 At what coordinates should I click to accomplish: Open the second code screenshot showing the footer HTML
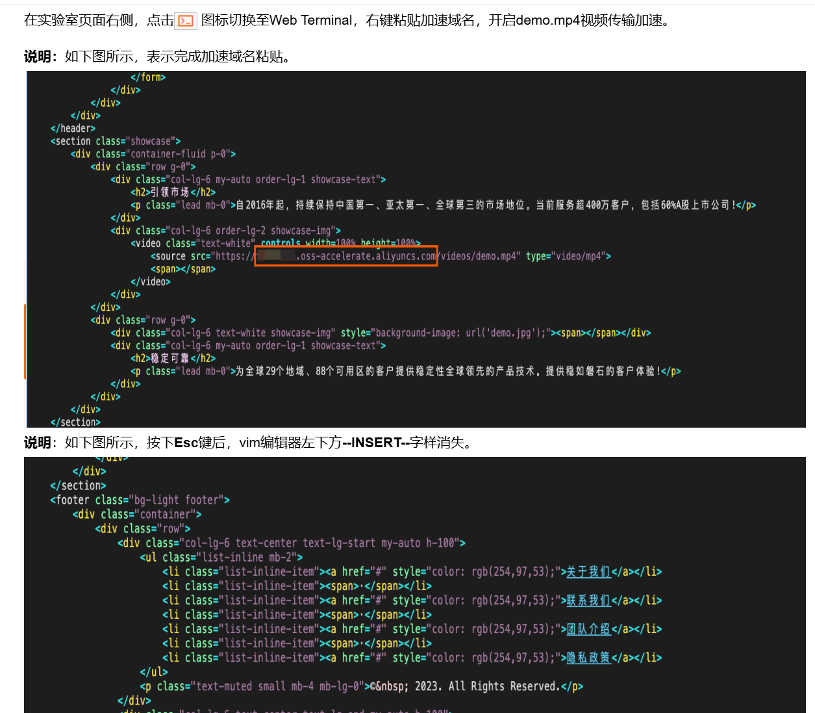point(416,585)
